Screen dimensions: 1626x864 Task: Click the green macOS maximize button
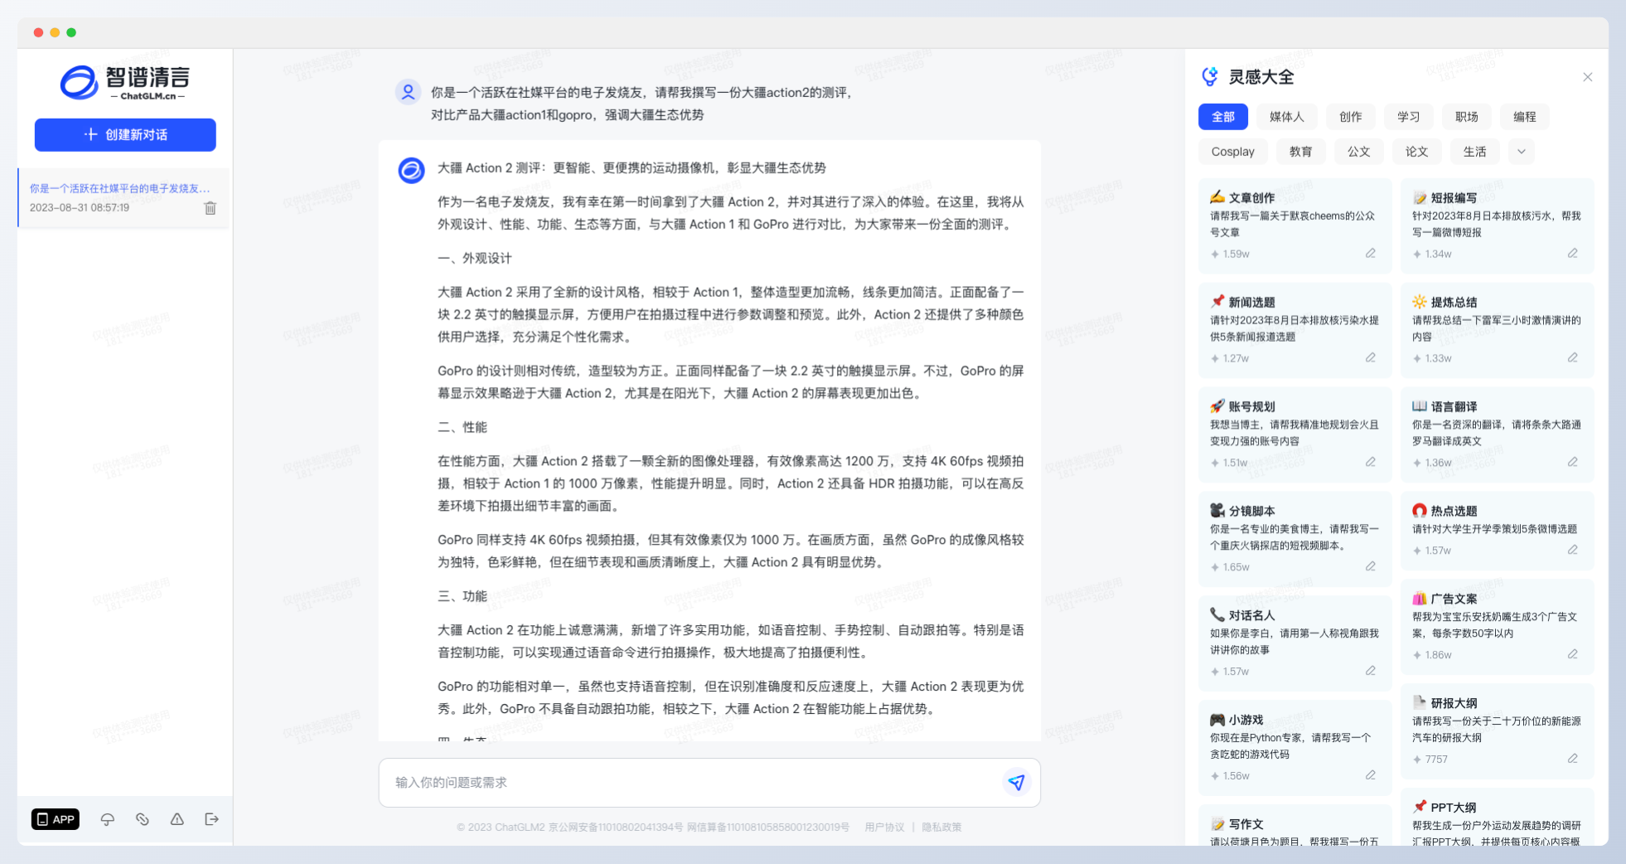pyautogui.click(x=71, y=32)
